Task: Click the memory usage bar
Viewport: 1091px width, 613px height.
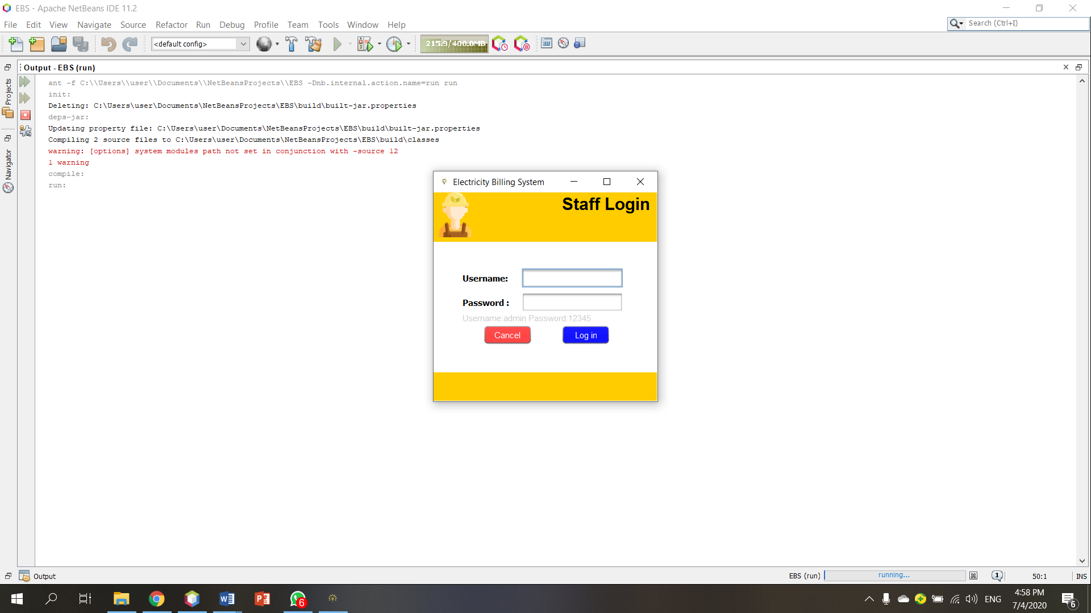Action: (x=454, y=44)
